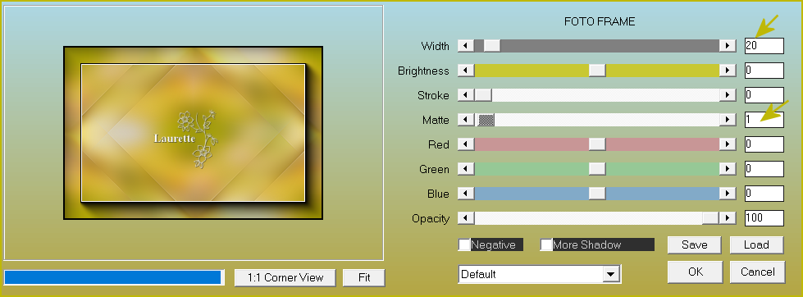
Task: Enable the Negative checkbox
Action: [x=464, y=244]
